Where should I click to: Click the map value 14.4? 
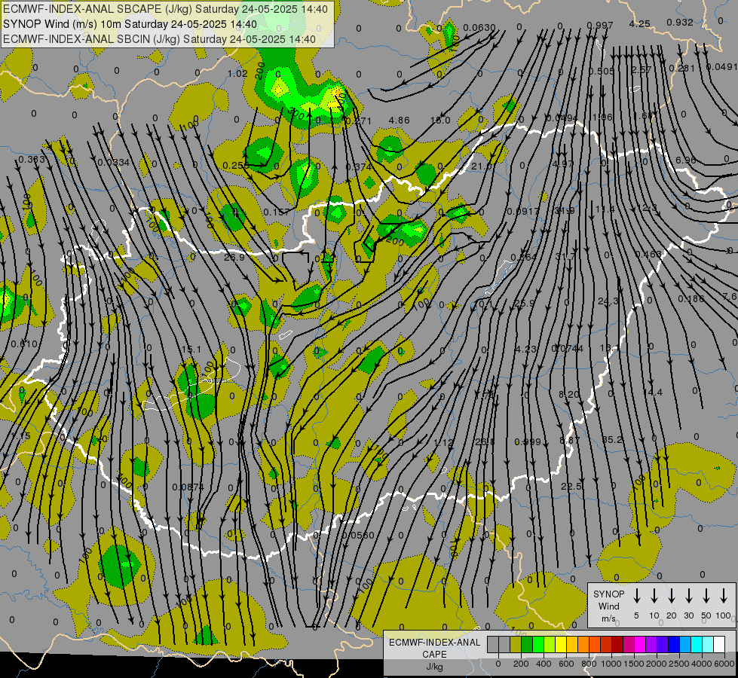654,392
